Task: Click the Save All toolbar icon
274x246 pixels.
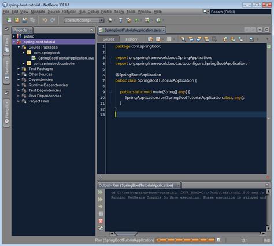Action: click(32, 20)
